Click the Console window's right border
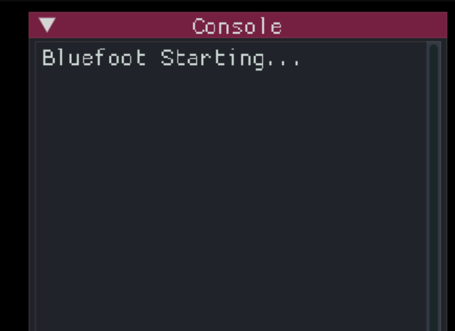This screenshot has height=331, width=455. (446, 182)
